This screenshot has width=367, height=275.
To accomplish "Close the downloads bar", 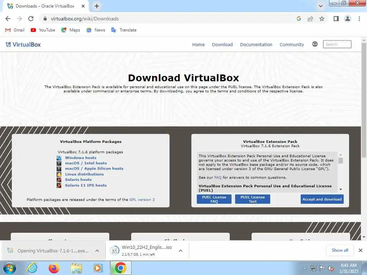I will click(361, 250).
